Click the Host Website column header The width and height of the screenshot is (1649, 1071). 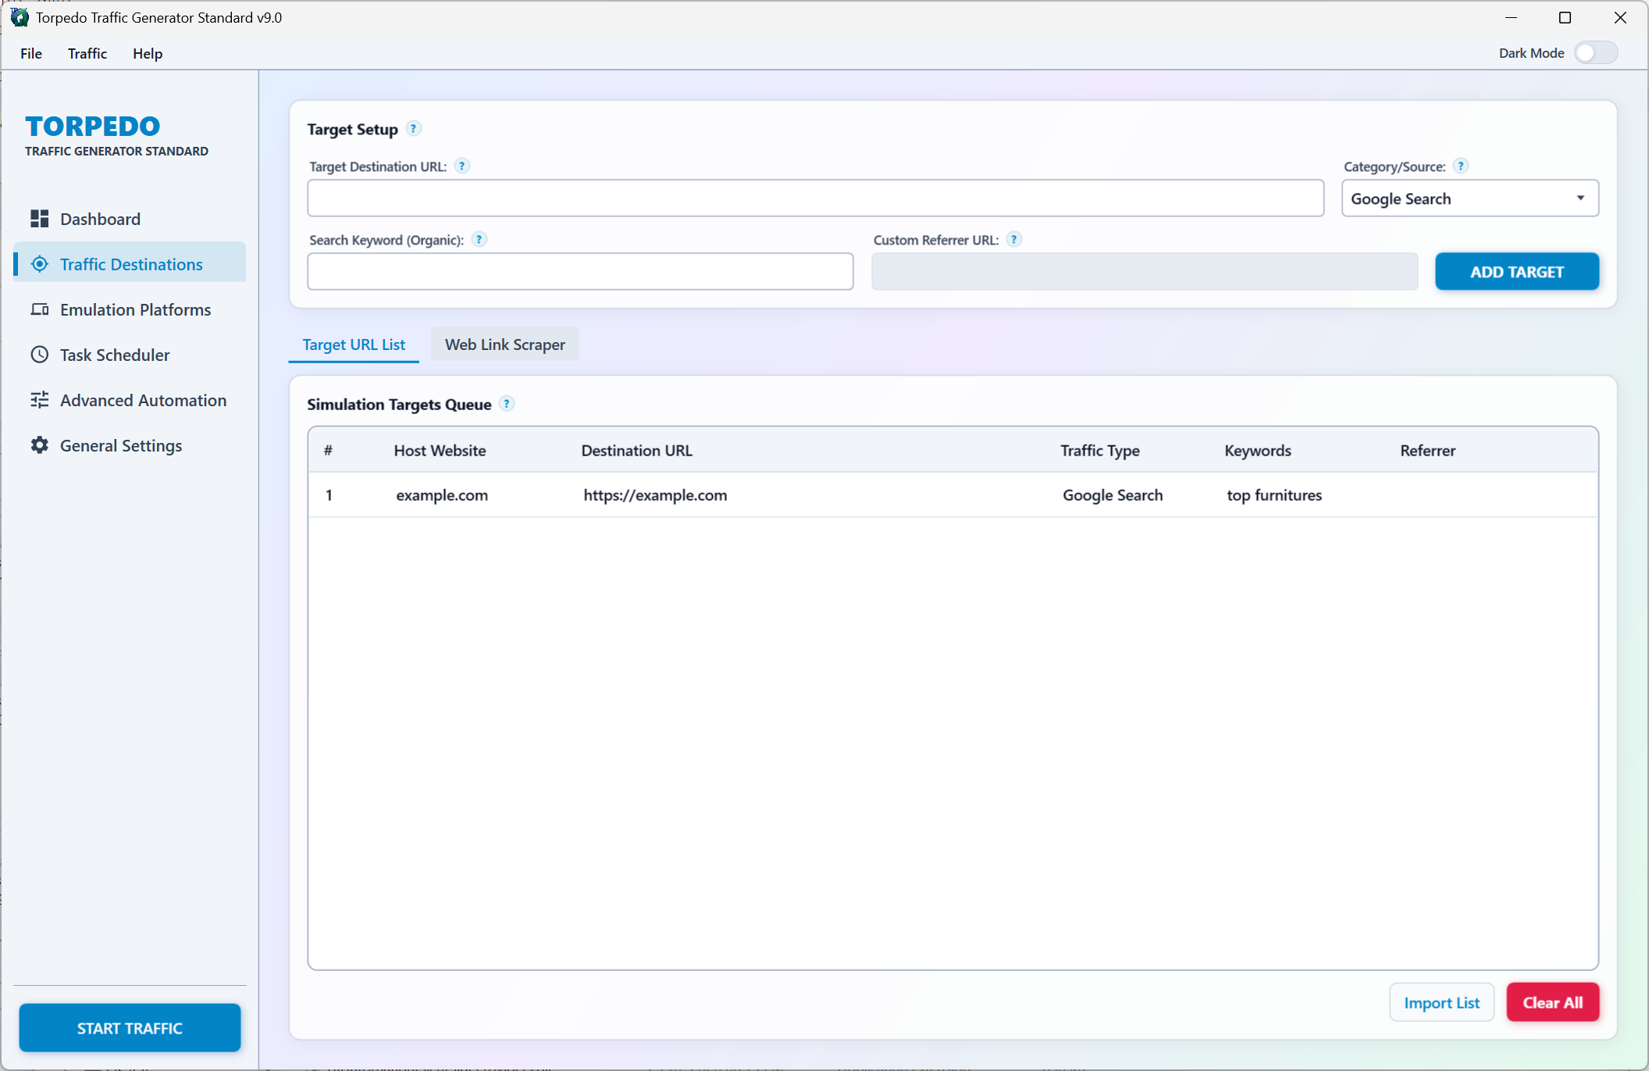[x=440, y=450]
